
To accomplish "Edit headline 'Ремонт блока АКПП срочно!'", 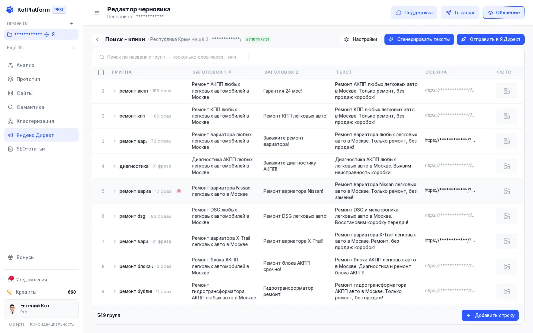I will (286, 266).
